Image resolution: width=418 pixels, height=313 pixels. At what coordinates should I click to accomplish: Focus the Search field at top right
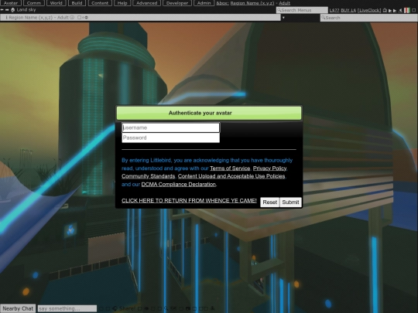(x=368, y=18)
